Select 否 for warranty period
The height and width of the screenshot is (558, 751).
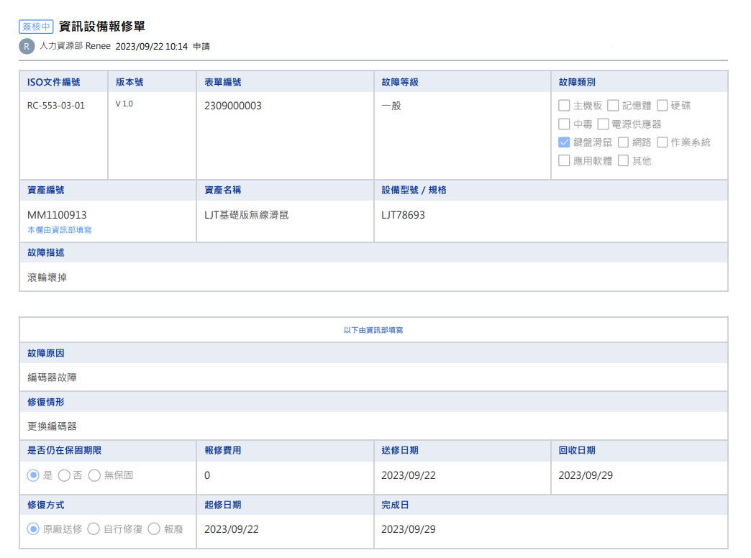click(x=64, y=475)
